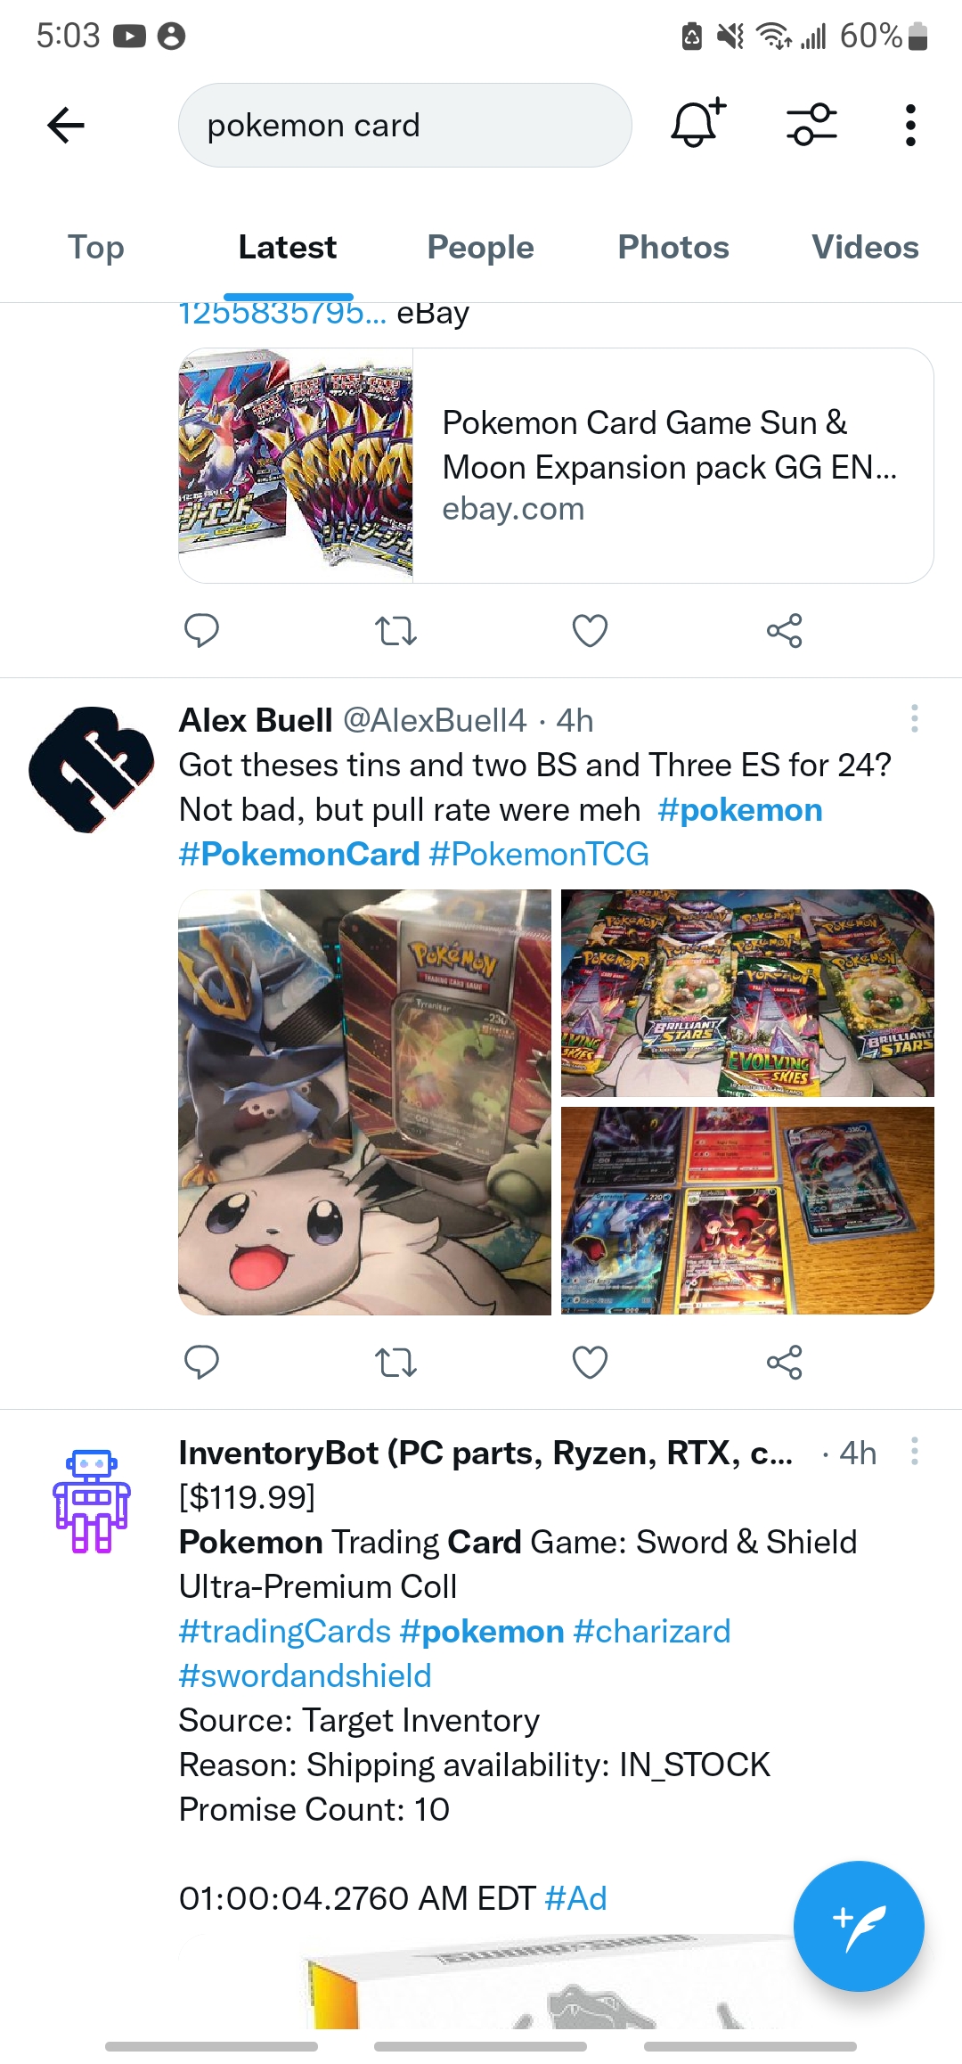Tap the compose new tweet button
The image size is (962, 2064).
click(859, 1926)
